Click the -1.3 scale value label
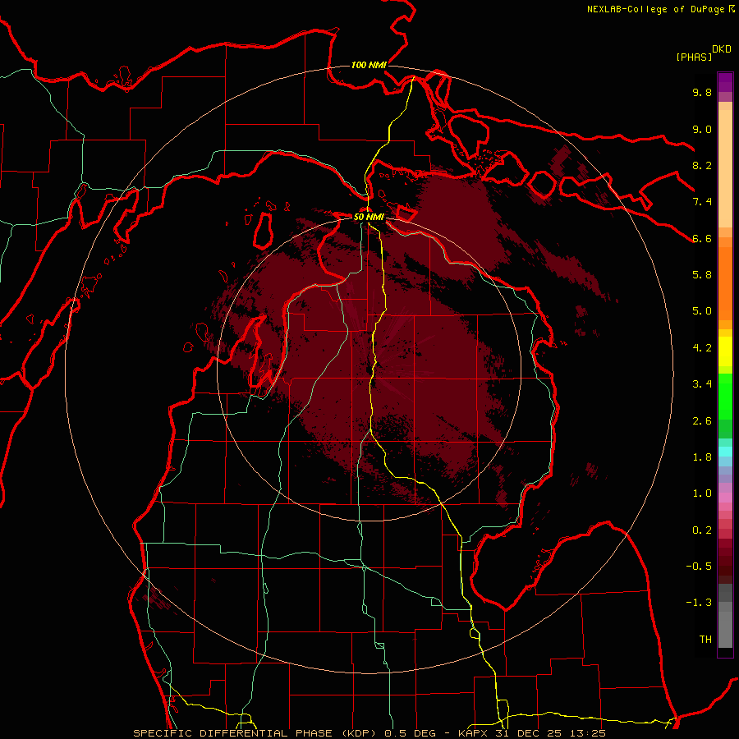Screen dimensions: 739x739 (699, 603)
